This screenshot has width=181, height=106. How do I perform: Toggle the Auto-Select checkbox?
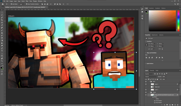11,4
